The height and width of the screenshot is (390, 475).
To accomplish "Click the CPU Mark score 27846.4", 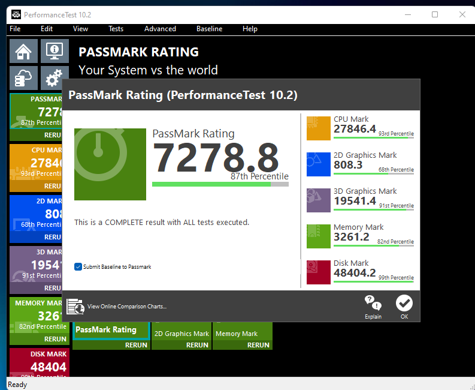I will 355,129.
